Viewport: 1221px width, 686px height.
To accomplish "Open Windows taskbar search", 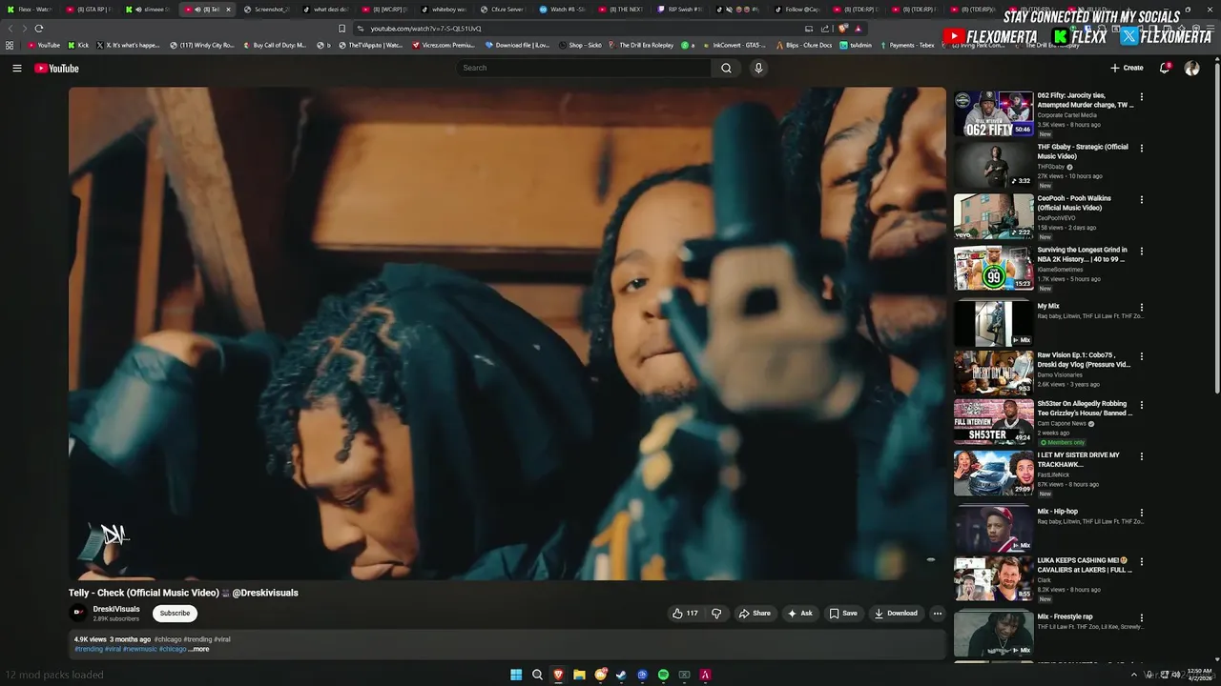I will point(537,675).
